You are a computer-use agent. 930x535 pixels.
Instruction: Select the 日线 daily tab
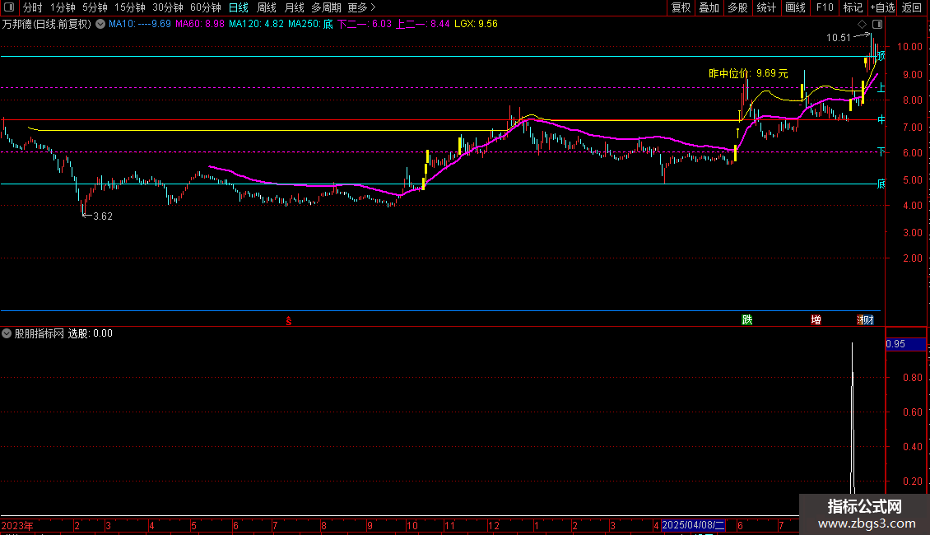click(239, 7)
